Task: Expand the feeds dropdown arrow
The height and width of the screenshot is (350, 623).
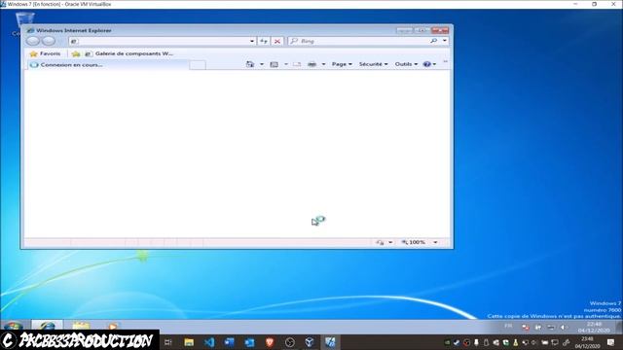Action: [285, 64]
